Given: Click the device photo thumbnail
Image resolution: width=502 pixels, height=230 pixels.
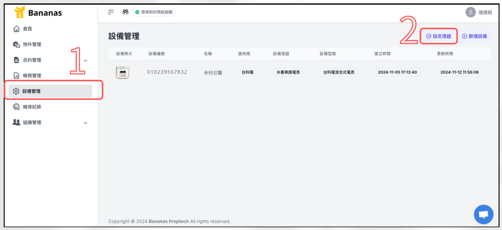Looking at the screenshot, I should pos(122,72).
